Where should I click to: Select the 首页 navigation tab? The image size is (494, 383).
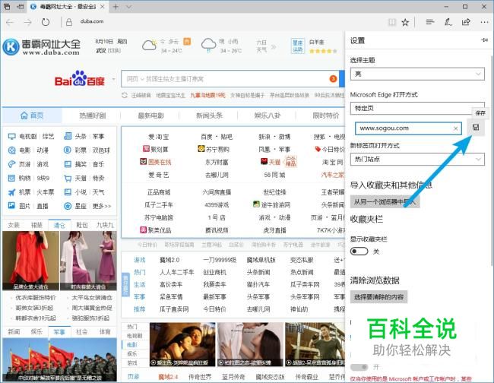click(32, 116)
